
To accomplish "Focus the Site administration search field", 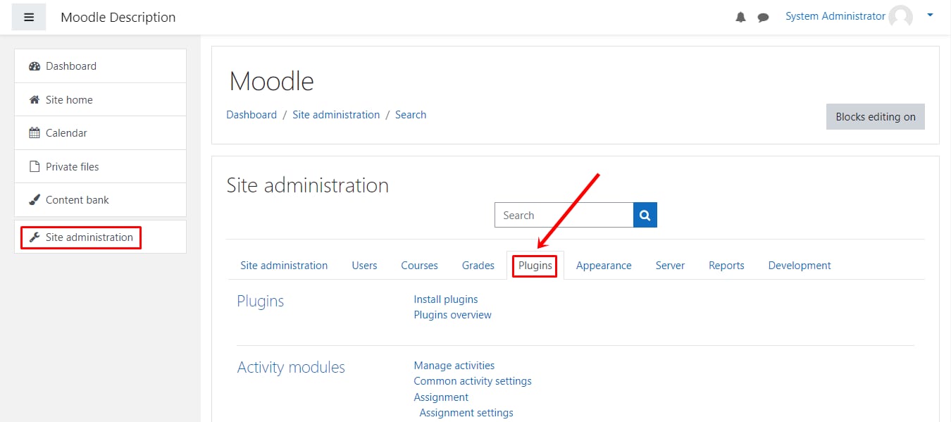I will pyautogui.click(x=564, y=216).
